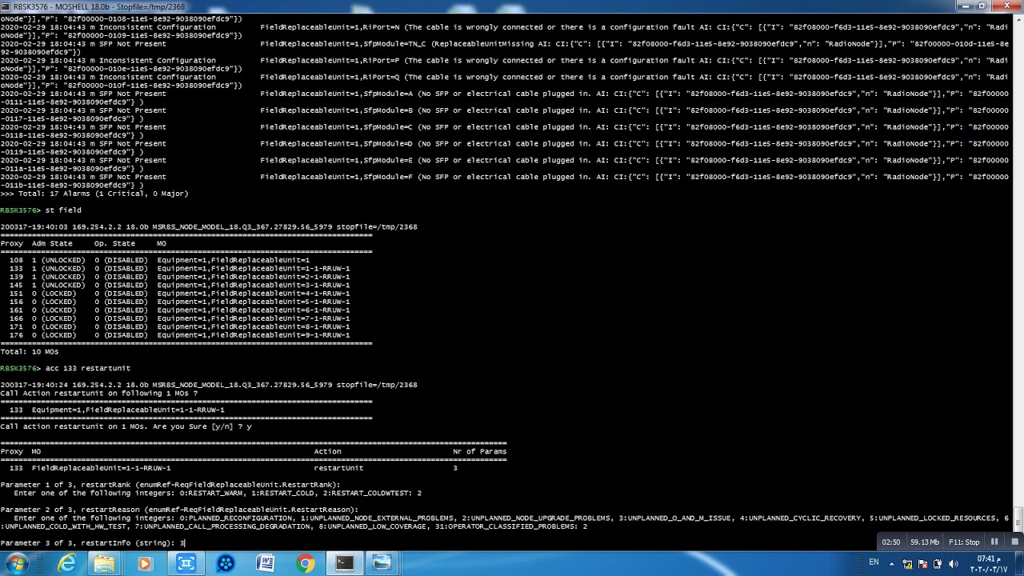Click row FieldReplaceableUnit=5-1-RRUW-1
This screenshot has height=576, width=1024.
point(174,302)
